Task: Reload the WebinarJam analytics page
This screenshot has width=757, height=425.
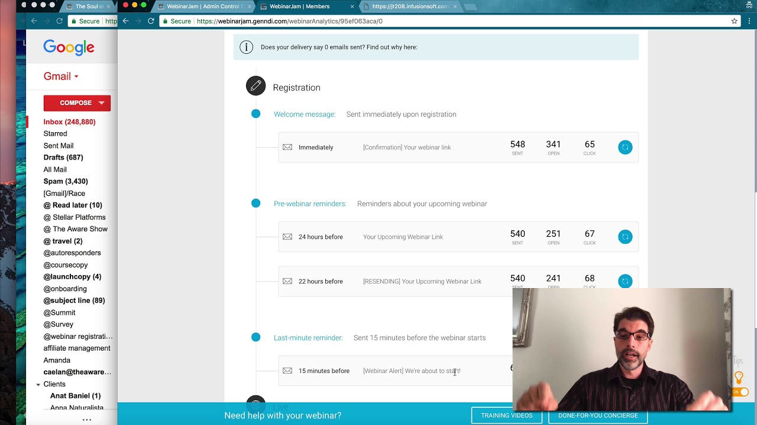Action: pyautogui.click(x=151, y=21)
